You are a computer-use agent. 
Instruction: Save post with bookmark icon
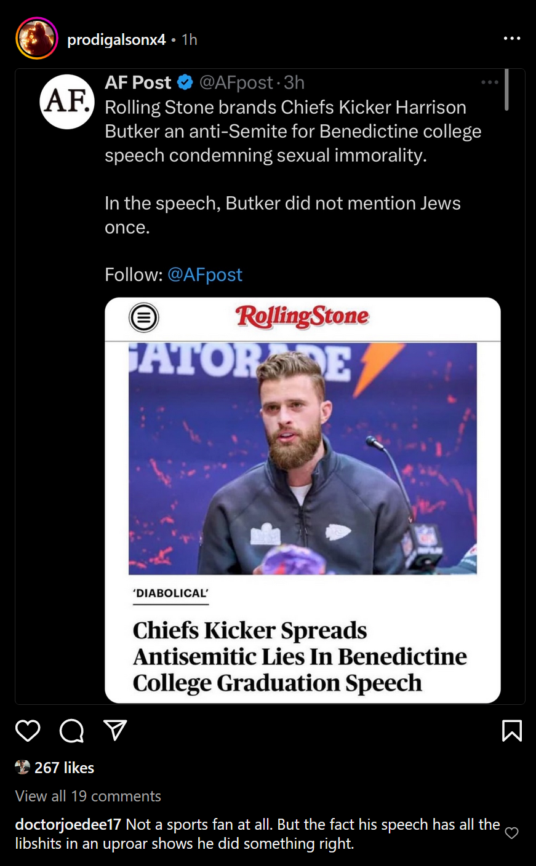click(x=512, y=731)
